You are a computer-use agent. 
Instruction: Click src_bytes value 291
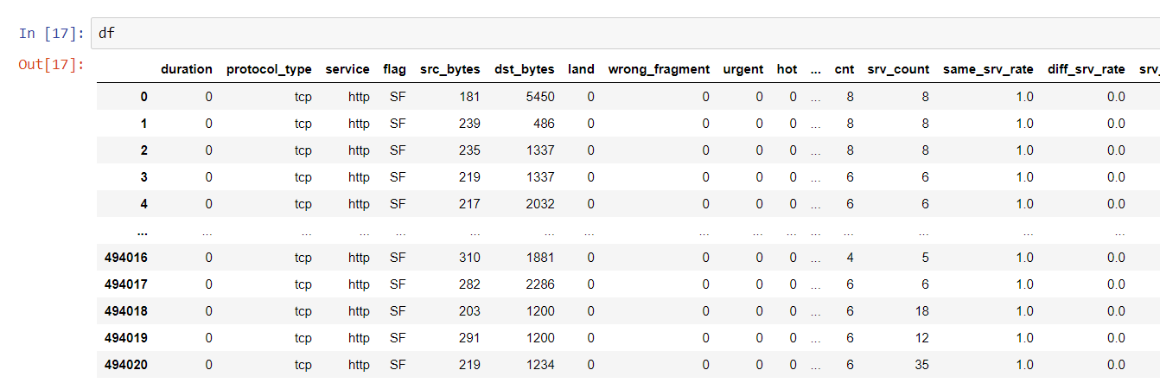coord(469,338)
